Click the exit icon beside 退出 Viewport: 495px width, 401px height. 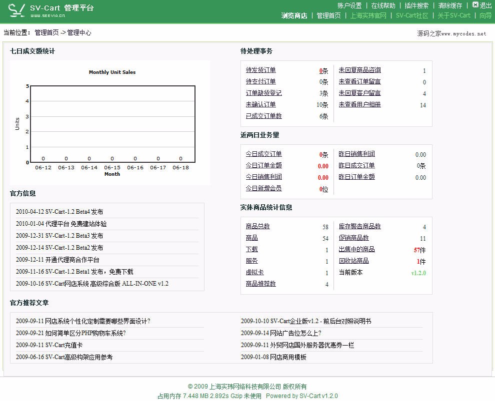[x=475, y=4]
